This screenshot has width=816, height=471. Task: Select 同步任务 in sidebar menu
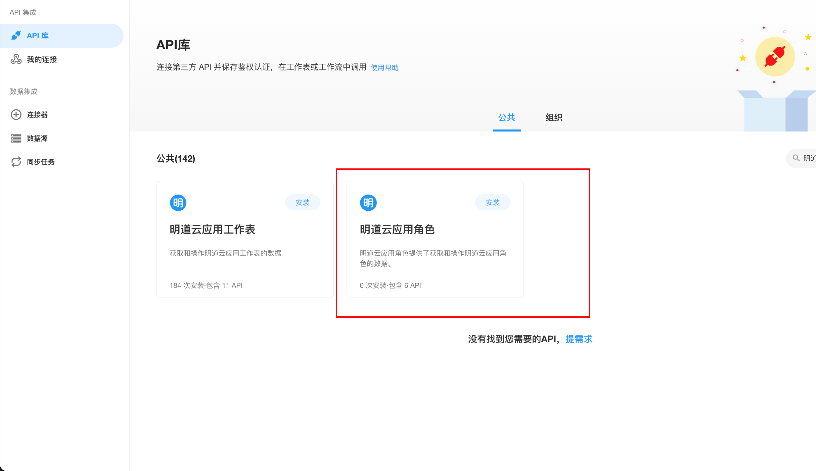coord(41,162)
